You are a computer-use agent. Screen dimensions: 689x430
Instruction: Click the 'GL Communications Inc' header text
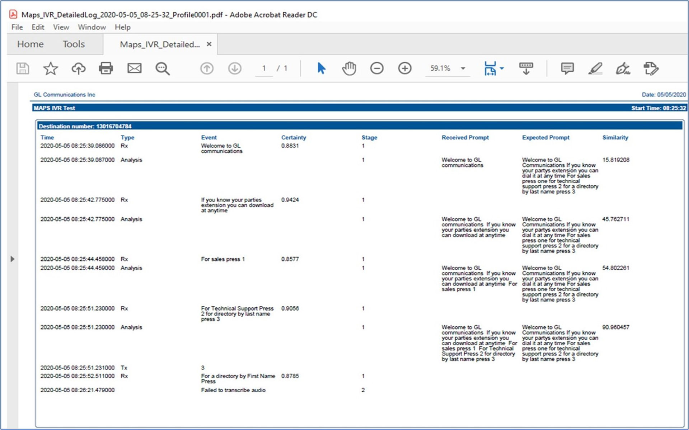click(x=65, y=95)
